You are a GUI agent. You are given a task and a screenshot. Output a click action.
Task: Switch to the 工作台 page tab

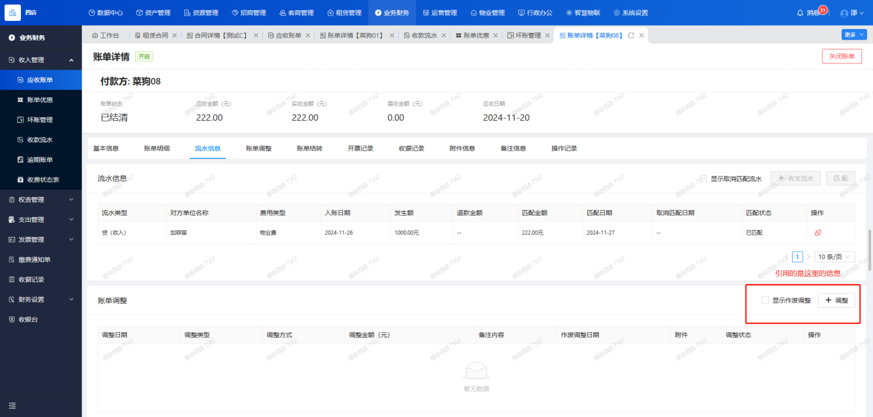(x=105, y=35)
